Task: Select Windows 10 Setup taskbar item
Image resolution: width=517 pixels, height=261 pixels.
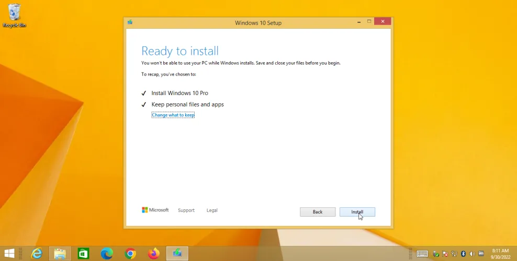Action: pos(177,254)
